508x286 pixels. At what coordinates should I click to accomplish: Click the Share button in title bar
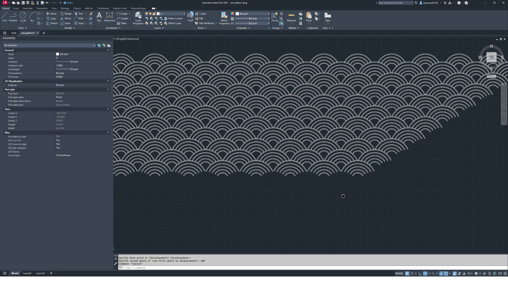click(x=68, y=3)
